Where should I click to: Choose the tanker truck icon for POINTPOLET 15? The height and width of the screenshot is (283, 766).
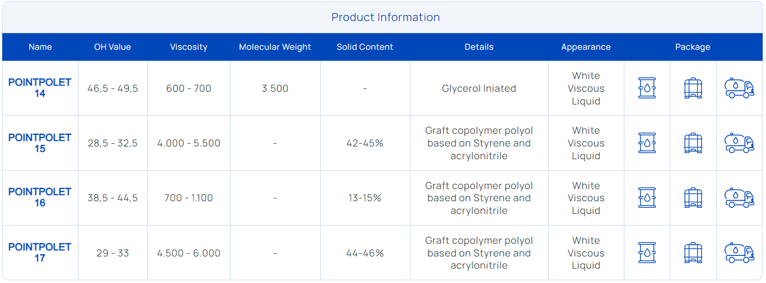click(739, 143)
